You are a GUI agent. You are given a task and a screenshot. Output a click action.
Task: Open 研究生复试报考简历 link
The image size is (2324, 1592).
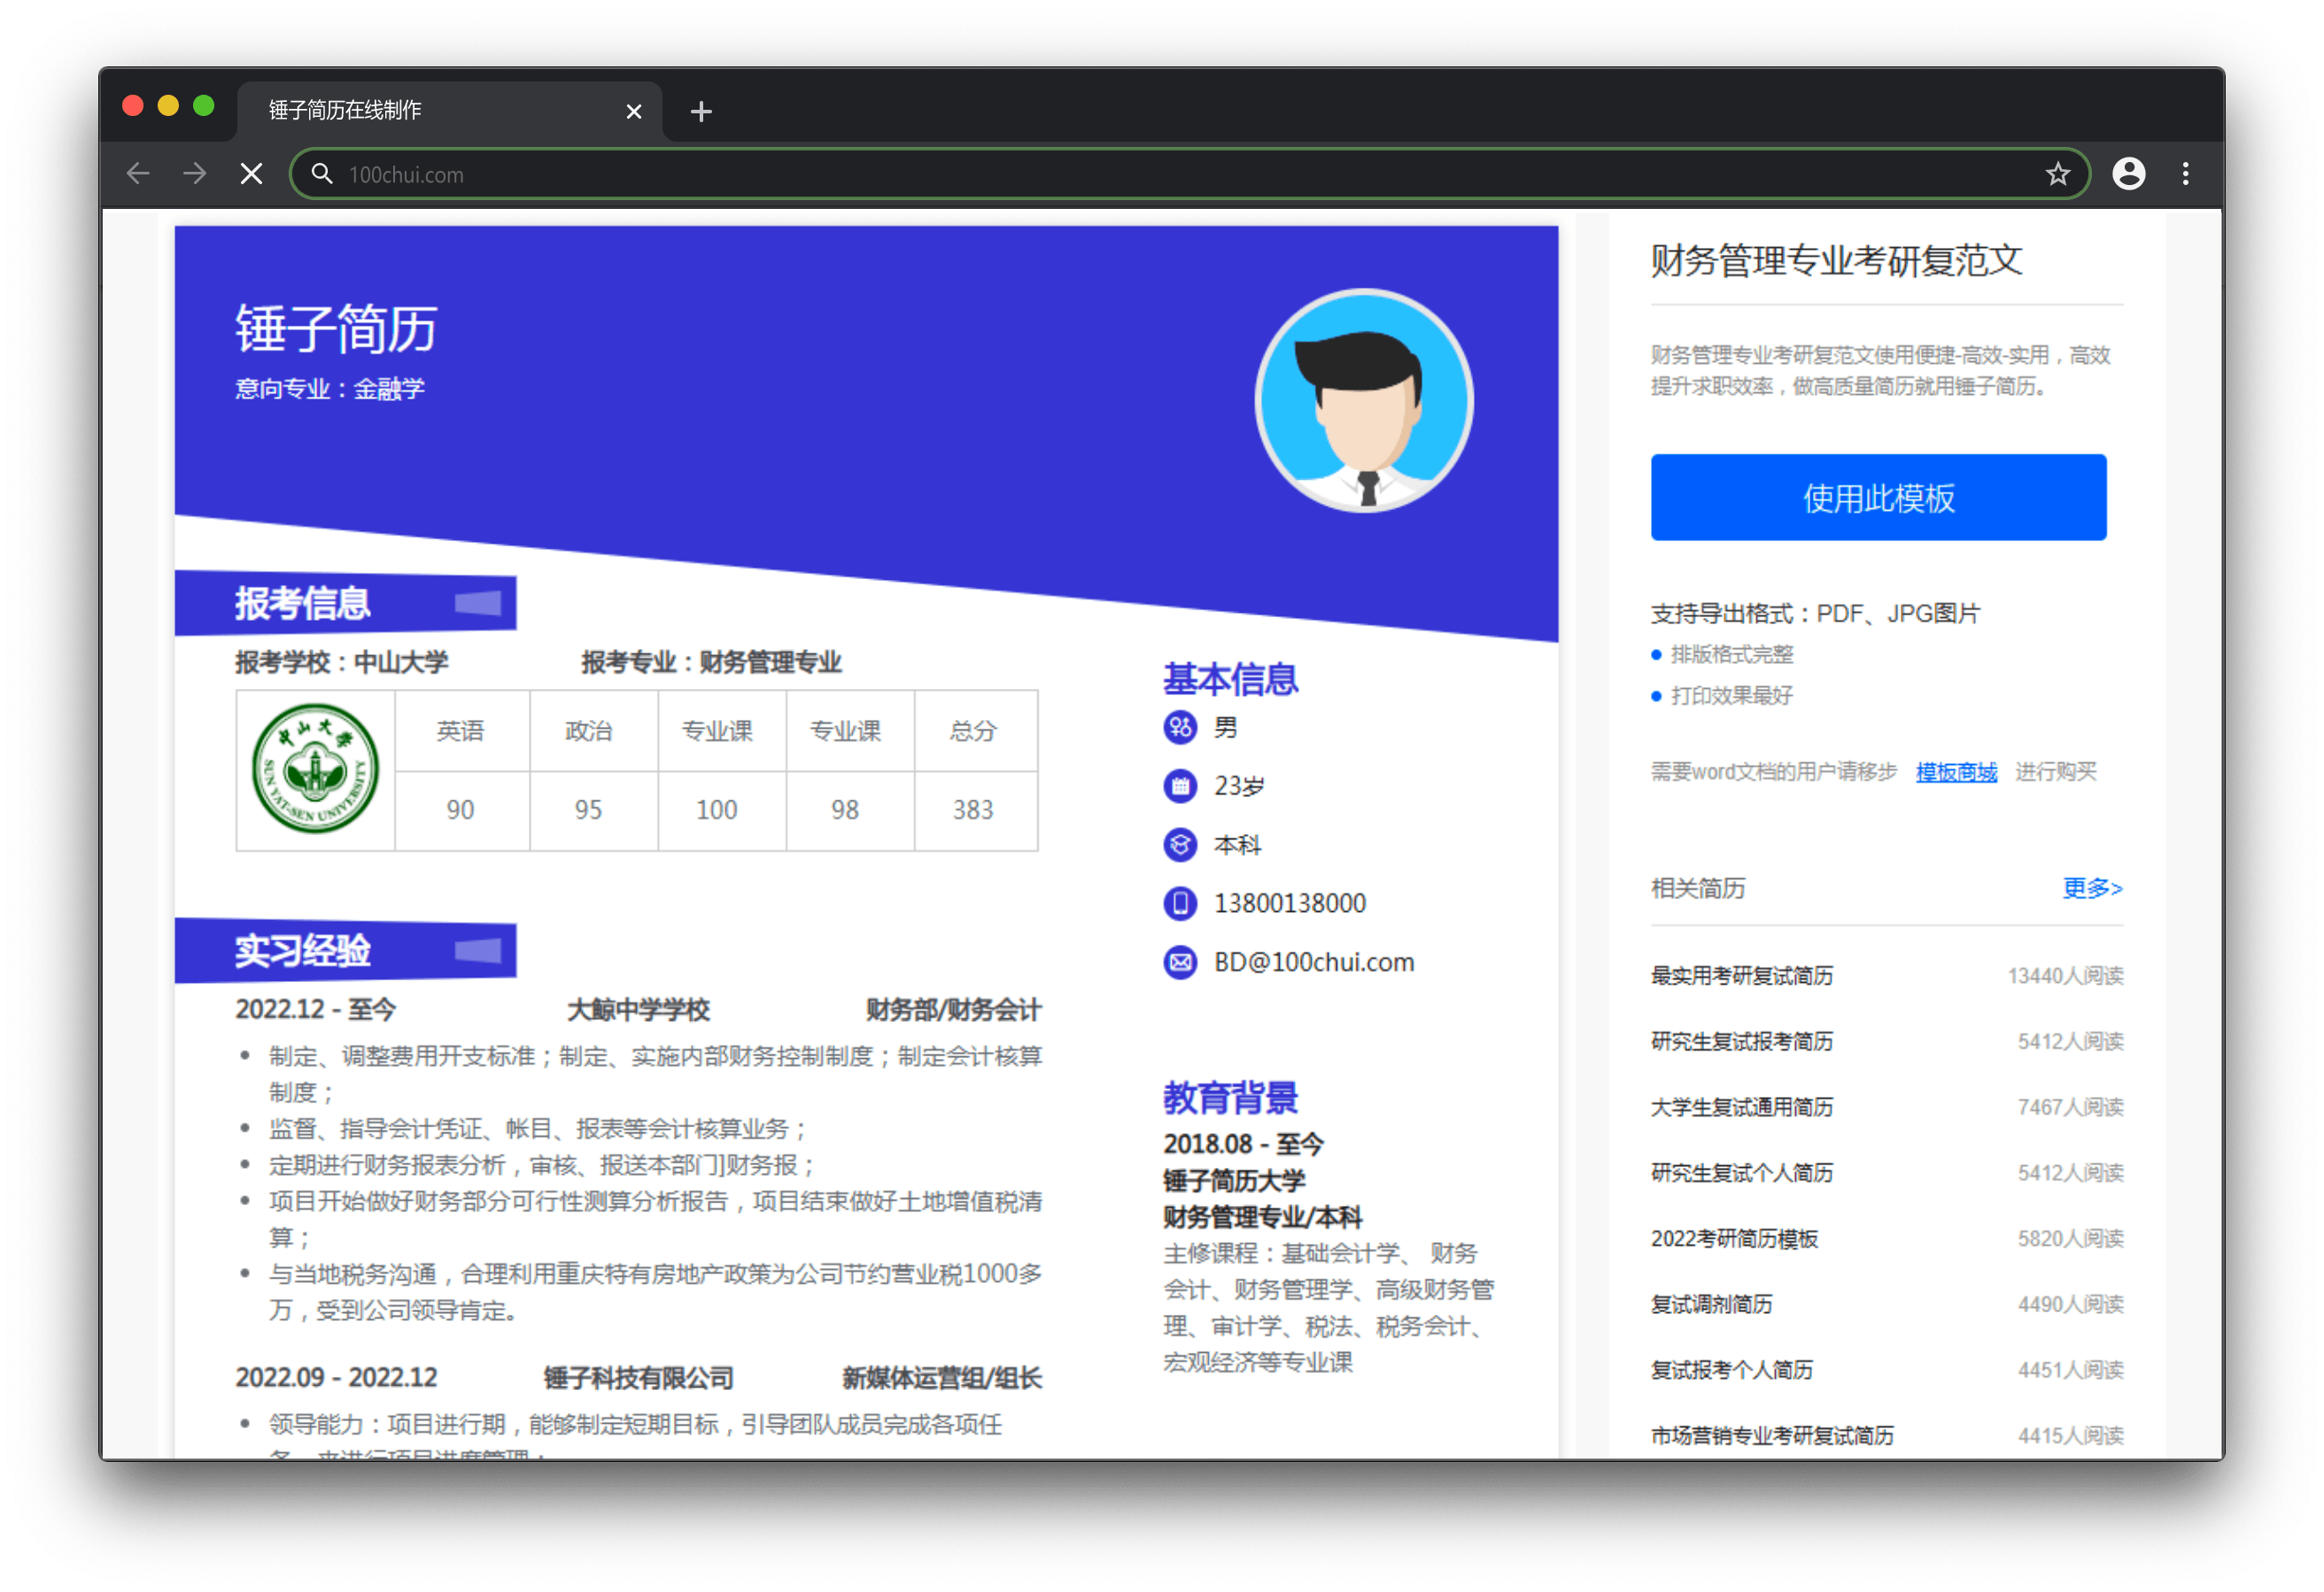[x=1741, y=1042]
